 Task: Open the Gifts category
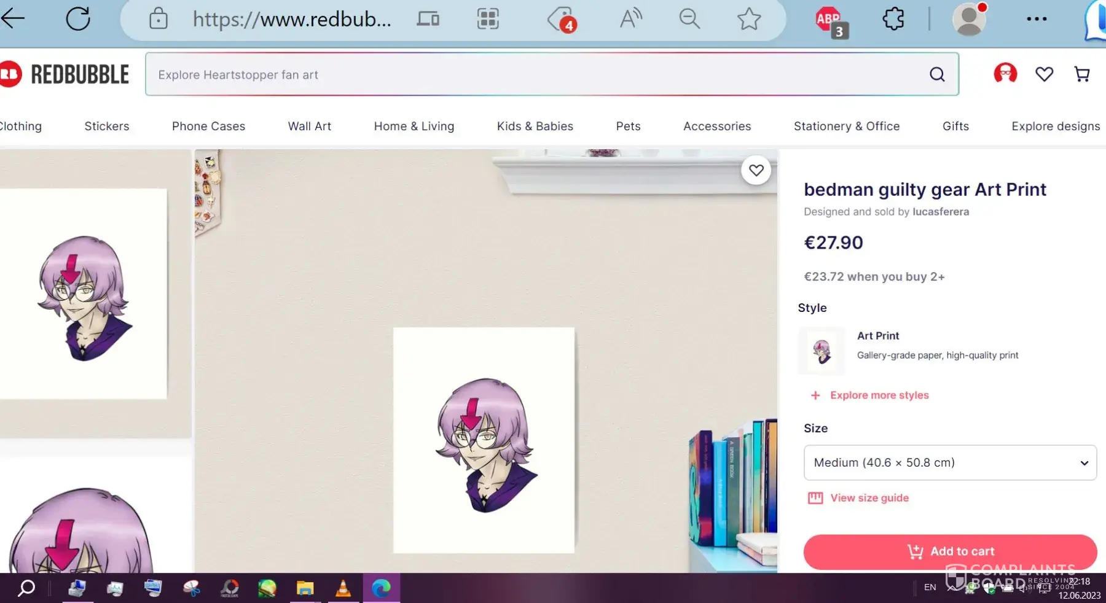point(955,126)
